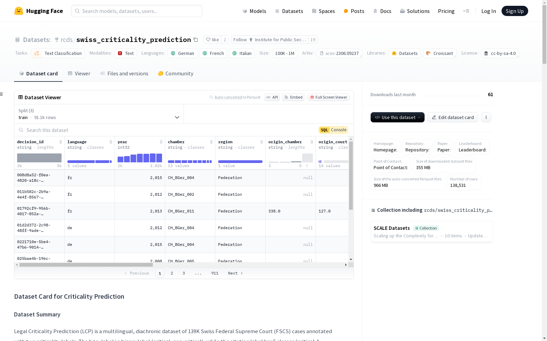547x341 pixels.
Task: Open the API button in viewer
Action: (x=272, y=97)
